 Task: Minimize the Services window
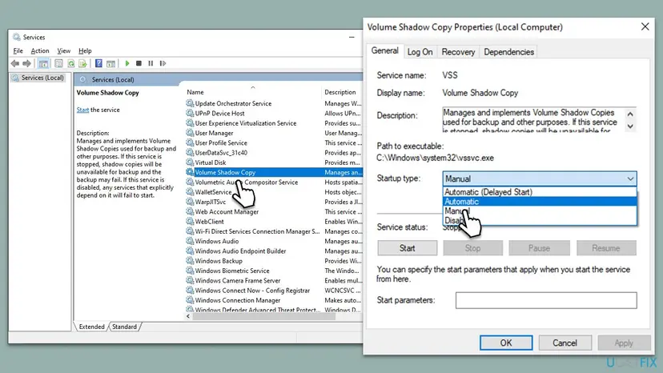(352, 37)
